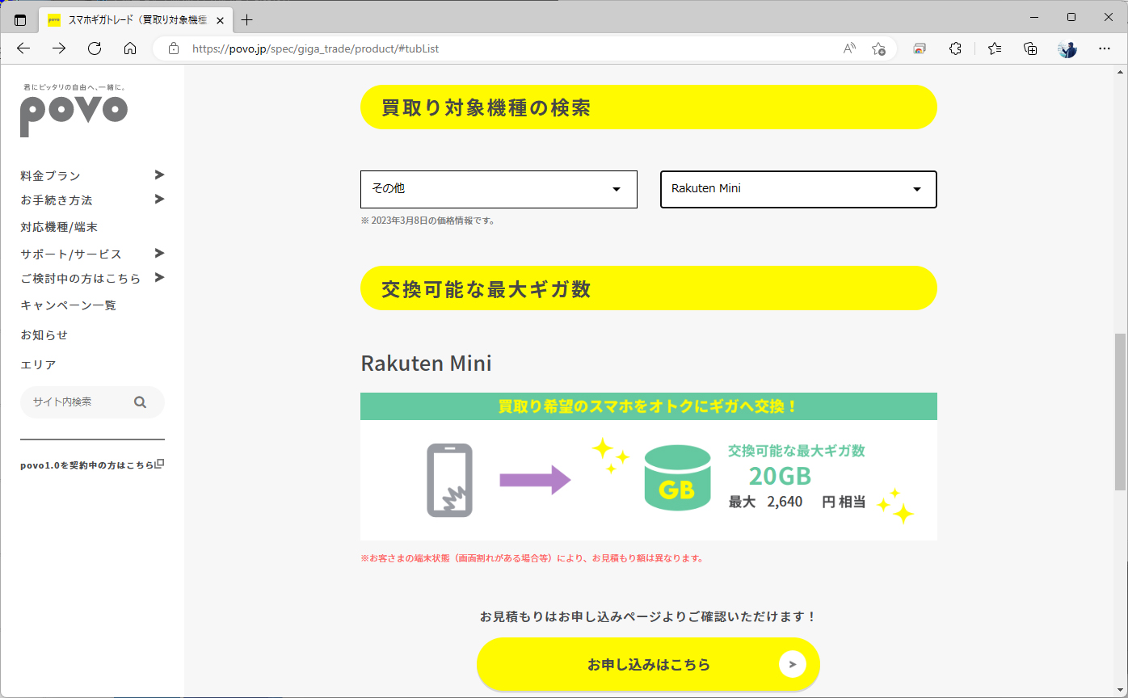
Task: Open the Favorites list icon
Action: [995, 48]
